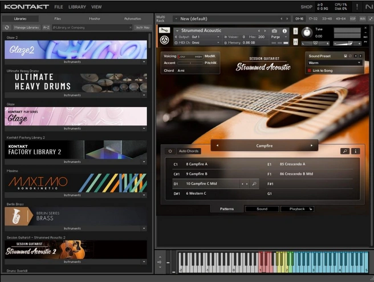Open the multi rack New (default) dropdown
The image size is (374, 282).
[x=177, y=19]
